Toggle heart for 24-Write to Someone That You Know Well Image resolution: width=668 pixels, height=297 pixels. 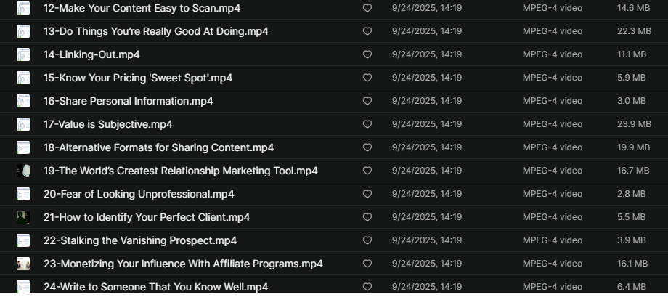point(367,288)
